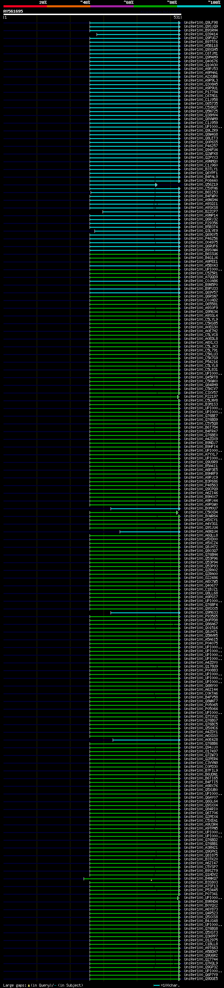
Task: Click label UniRef100_Q3LVE9
Action: (x=201, y=231)
